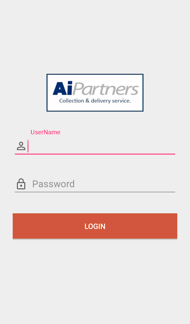Image resolution: width=190 pixels, height=324 pixels.
Task: Click the word "Collection" in the logo
Action: click(x=71, y=101)
